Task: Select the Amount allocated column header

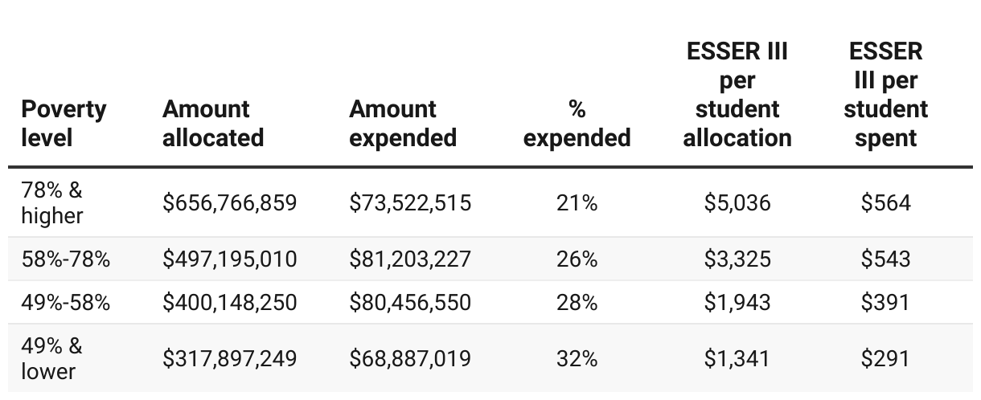Action: coord(213,123)
